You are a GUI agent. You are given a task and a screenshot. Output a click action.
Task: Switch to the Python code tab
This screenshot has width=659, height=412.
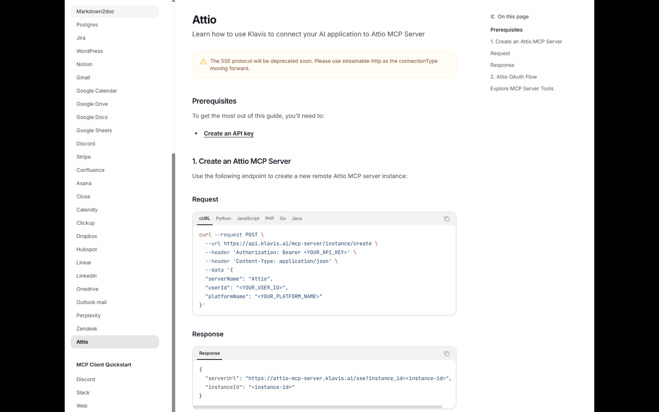tap(223, 218)
